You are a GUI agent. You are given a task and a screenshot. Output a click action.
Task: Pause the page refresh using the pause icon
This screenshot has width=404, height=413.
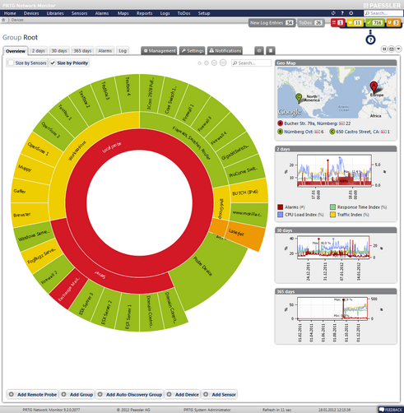pos(384,49)
